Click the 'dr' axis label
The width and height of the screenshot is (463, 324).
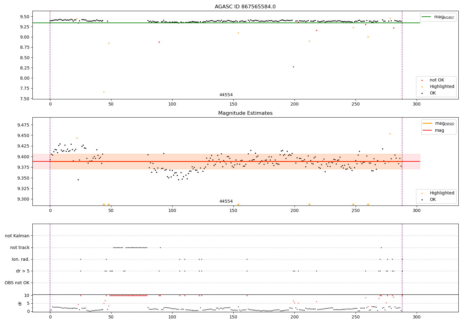point(20,303)
